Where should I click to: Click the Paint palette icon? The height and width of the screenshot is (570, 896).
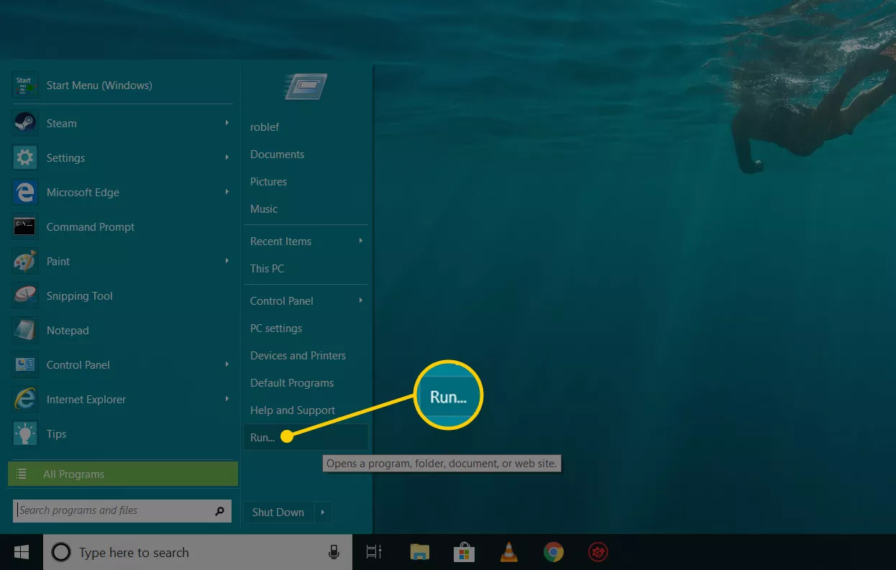tap(25, 261)
